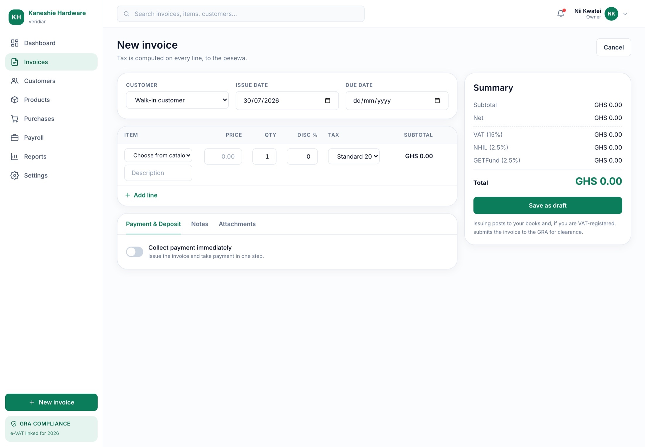
Task: Click the NHIL (2.5%) label
Action: (490, 147)
